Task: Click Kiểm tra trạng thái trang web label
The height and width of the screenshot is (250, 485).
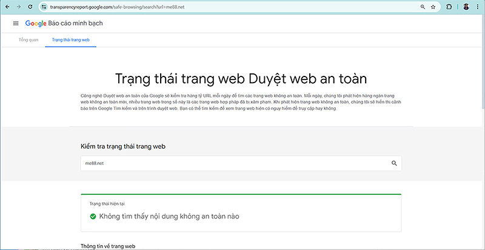Action: tap(123, 147)
